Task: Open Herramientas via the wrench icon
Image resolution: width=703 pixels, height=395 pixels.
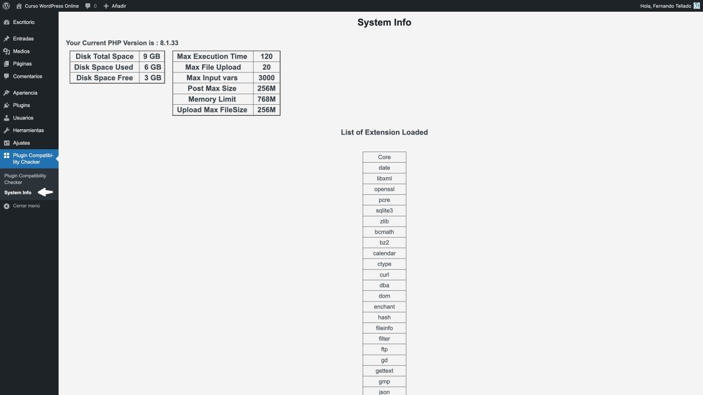Action: click(x=7, y=130)
